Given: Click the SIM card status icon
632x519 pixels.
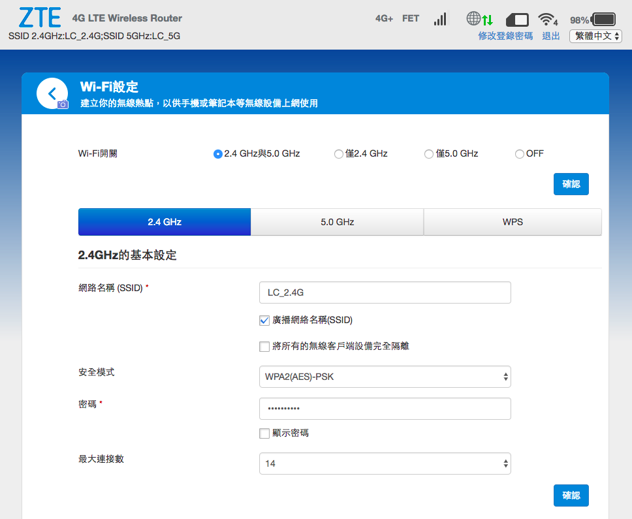Looking at the screenshot, I should click(x=517, y=20).
